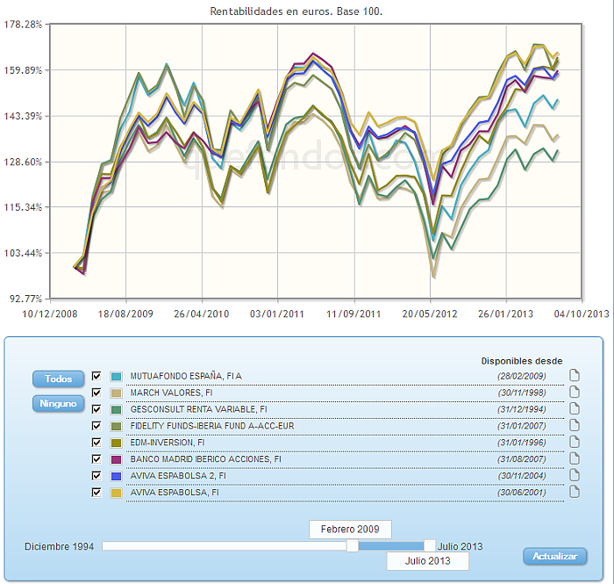Click the Diciembre 1994 slider start label
The image size is (614, 584).
[x=59, y=546]
